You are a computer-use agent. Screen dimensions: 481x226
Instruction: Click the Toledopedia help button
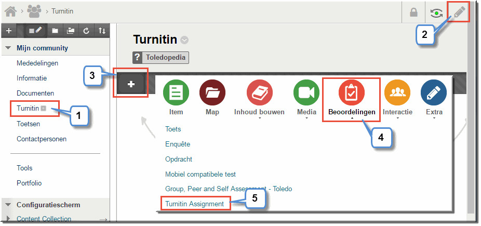[161, 57]
